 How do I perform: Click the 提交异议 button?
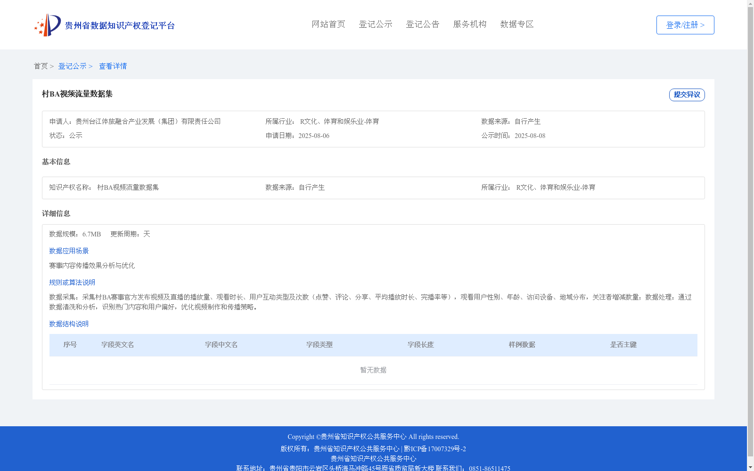click(x=687, y=94)
